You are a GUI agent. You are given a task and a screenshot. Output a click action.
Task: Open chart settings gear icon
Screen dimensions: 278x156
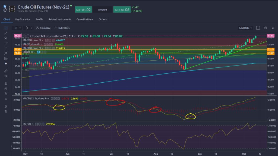point(266,28)
